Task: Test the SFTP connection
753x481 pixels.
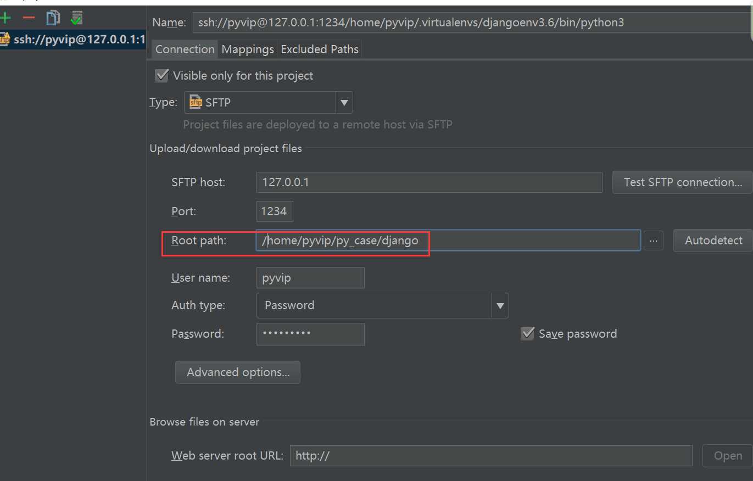Action: [683, 182]
